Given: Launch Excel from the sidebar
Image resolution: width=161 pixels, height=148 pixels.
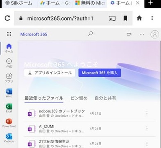Looking at the screenshot, I should tap(9, 108).
